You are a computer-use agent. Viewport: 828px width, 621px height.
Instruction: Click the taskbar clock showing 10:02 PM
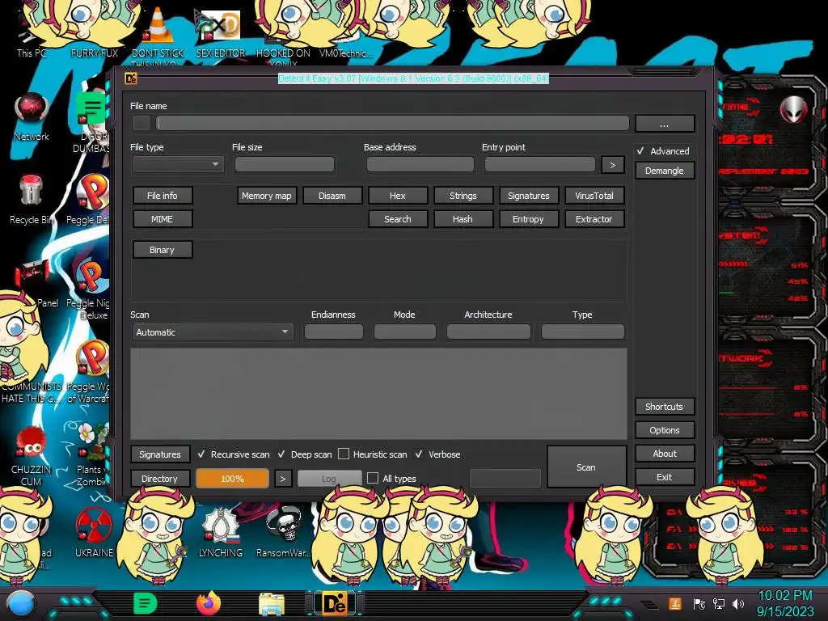pyautogui.click(x=785, y=603)
